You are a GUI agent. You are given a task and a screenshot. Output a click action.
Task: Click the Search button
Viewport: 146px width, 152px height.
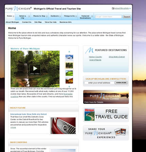click(127, 17)
